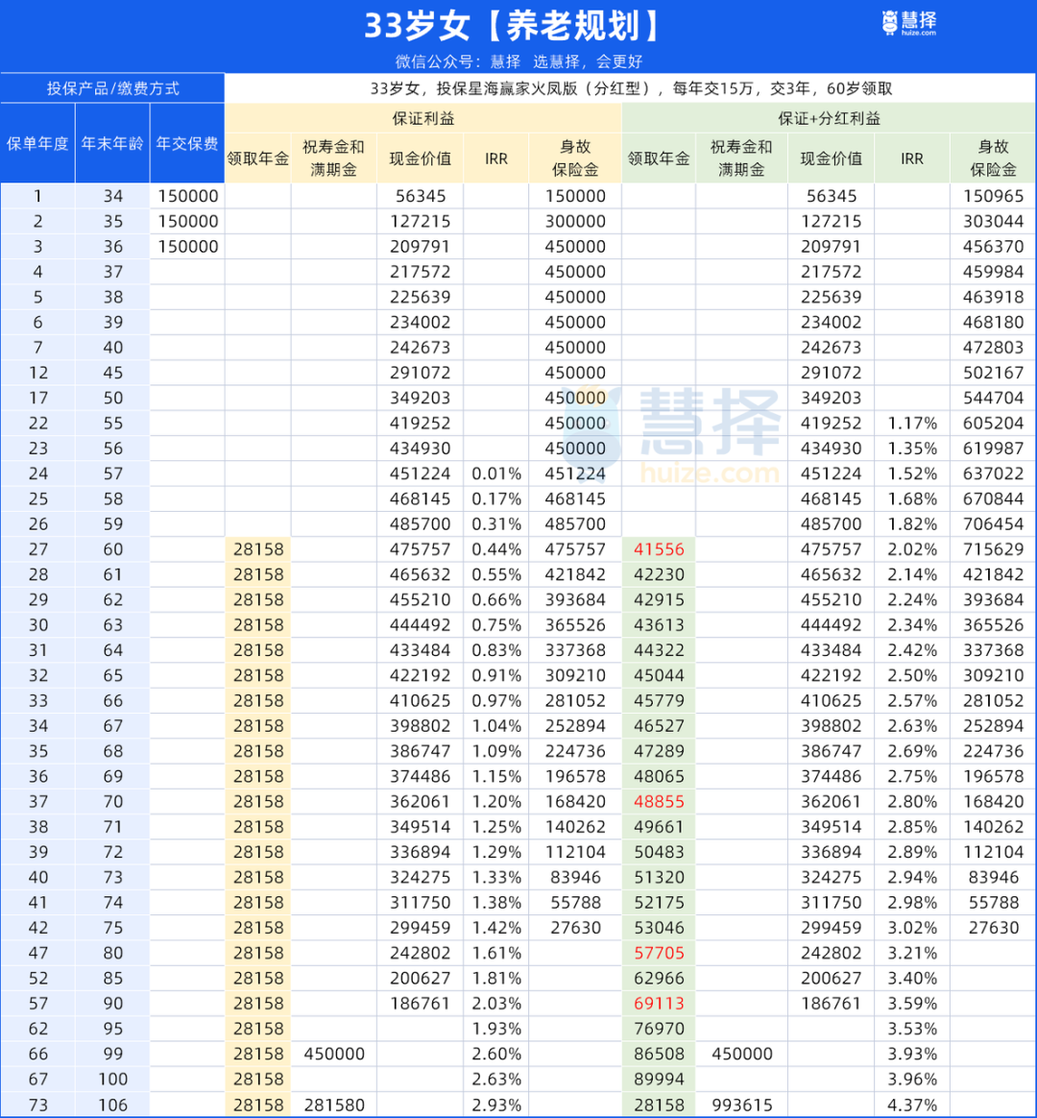Select the IRR cell 4.37%

pyautogui.click(x=911, y=1106)
